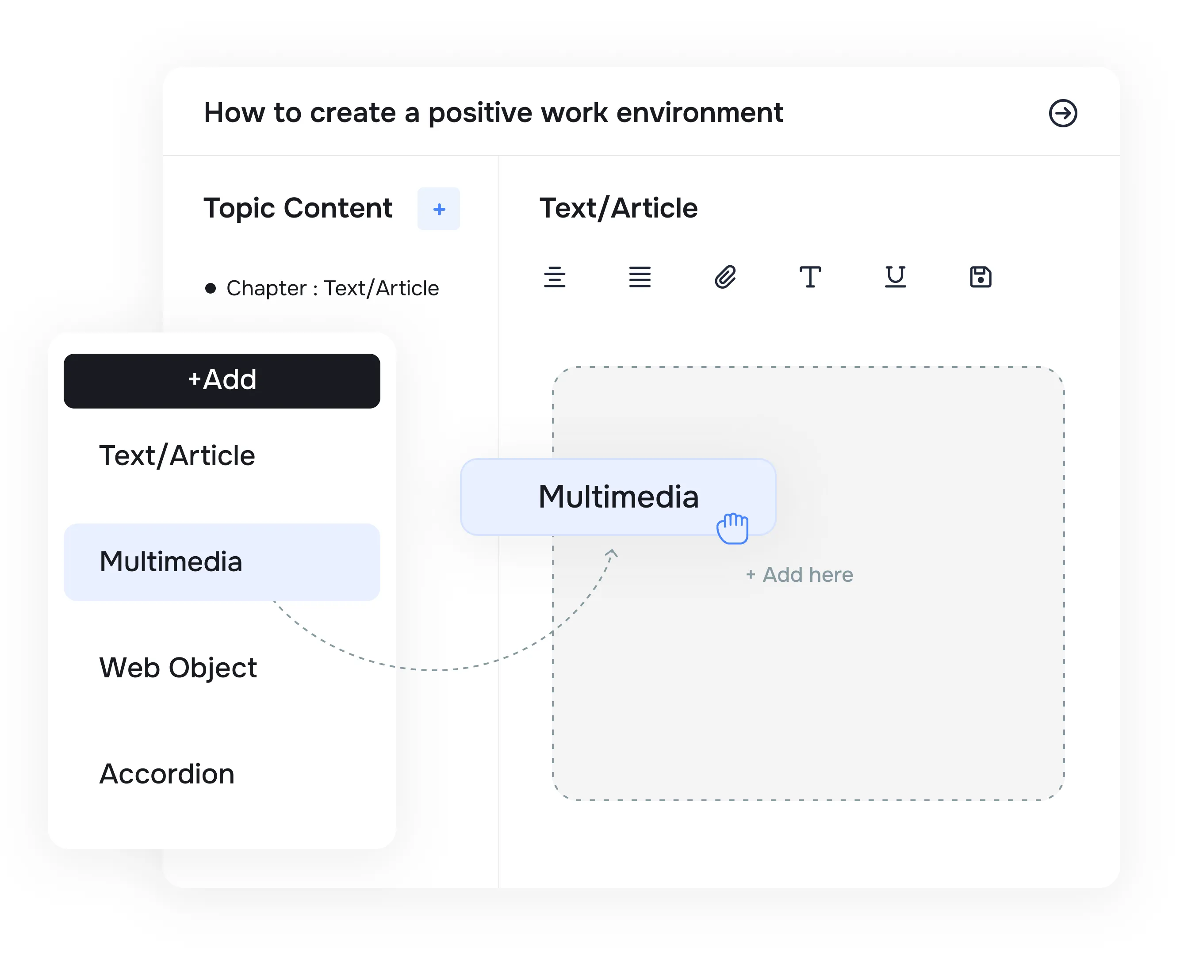Select the Chapter : Text/Article entry
1203x955 pixels.
click(x=333, y=288)
